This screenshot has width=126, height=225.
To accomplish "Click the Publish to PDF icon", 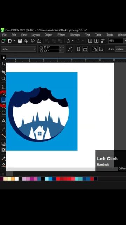I will pos(103,41).
